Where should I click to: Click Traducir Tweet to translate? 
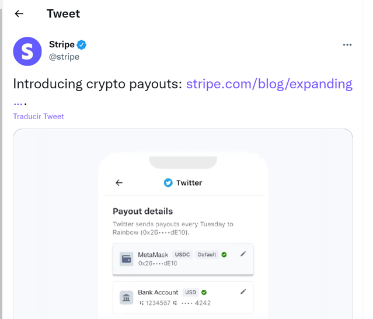pos(39,116)
